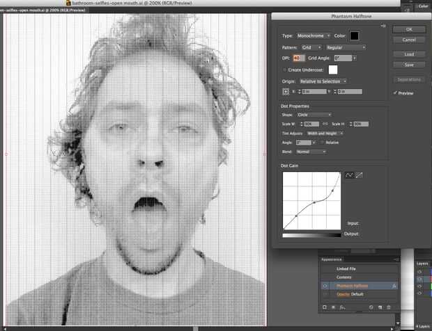Click the Load button in halftone dialog
The height and width of the screenshot is (331, 432).
pos(409,54)
